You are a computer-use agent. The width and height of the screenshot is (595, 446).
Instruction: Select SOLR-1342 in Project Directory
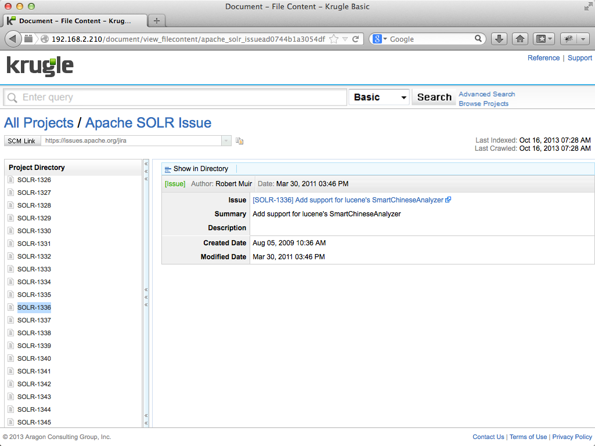34,384
